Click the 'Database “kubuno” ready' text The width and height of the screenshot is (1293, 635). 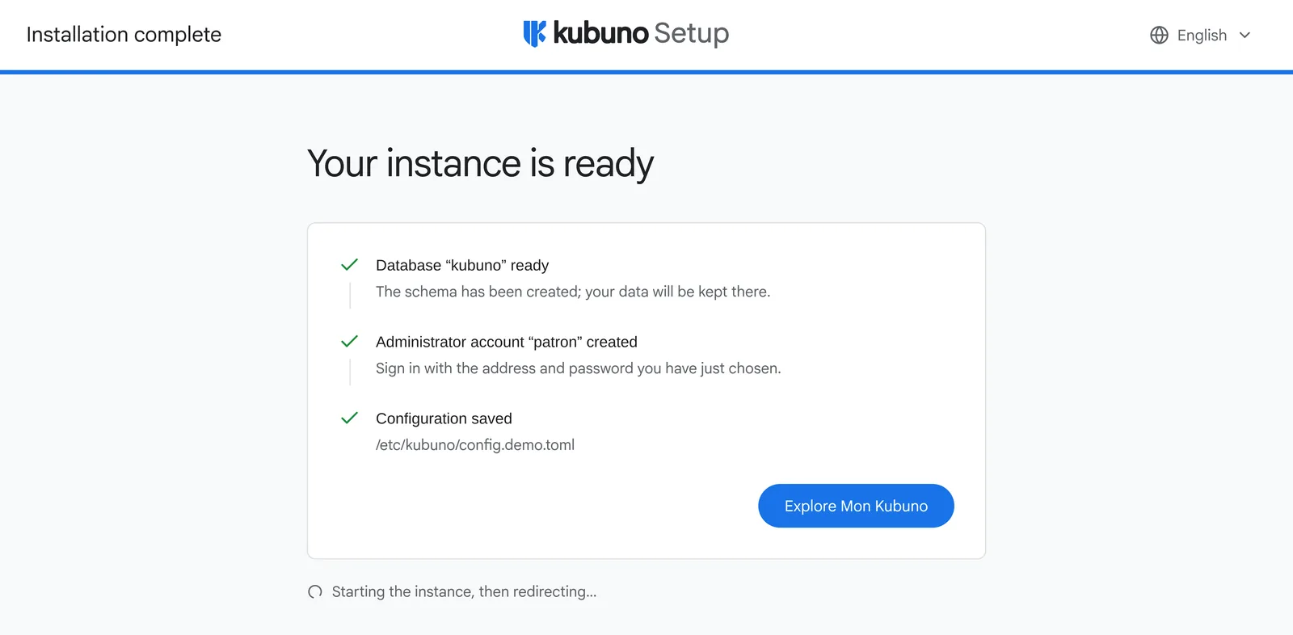tap(462, 265)
